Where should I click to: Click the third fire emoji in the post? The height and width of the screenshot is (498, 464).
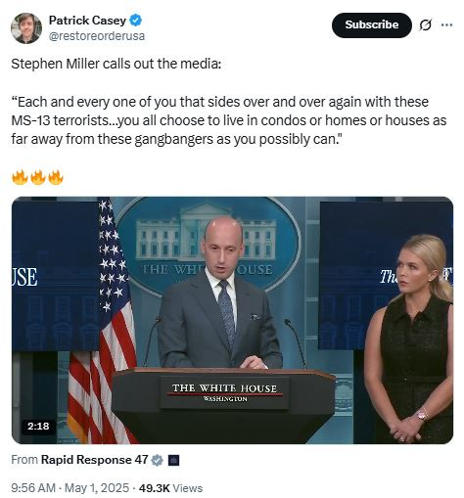pos(56,177)
